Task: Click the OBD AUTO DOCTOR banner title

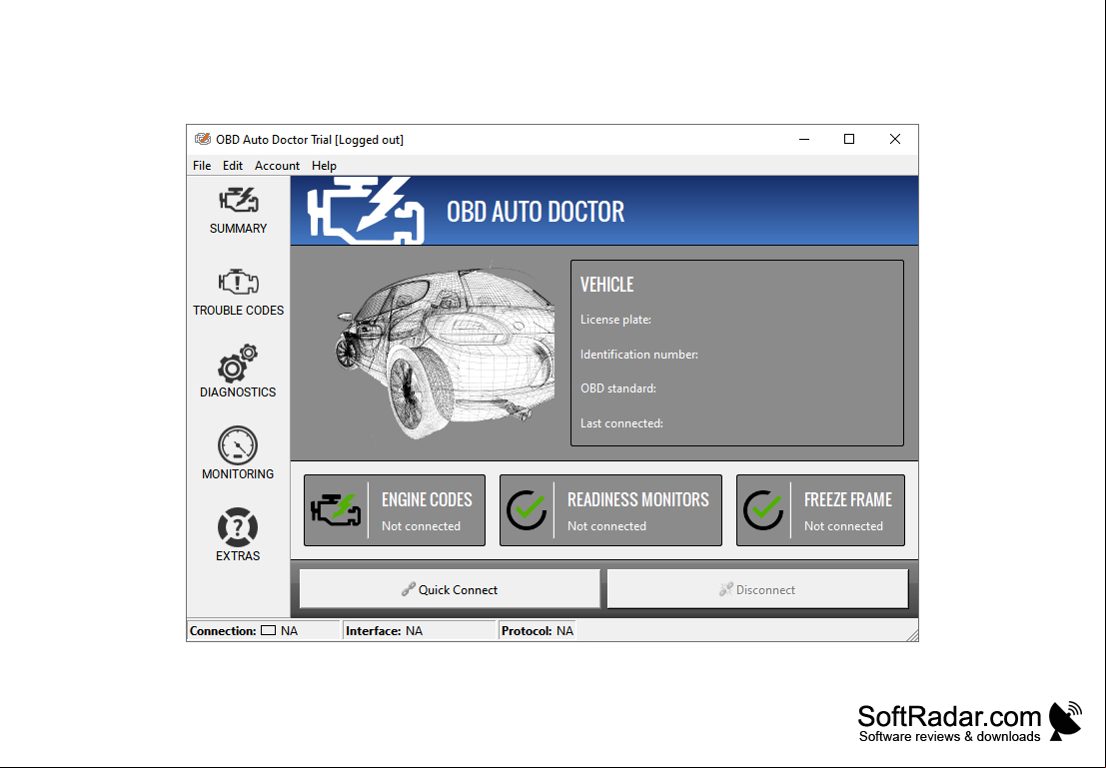Action: click(536, 212)
